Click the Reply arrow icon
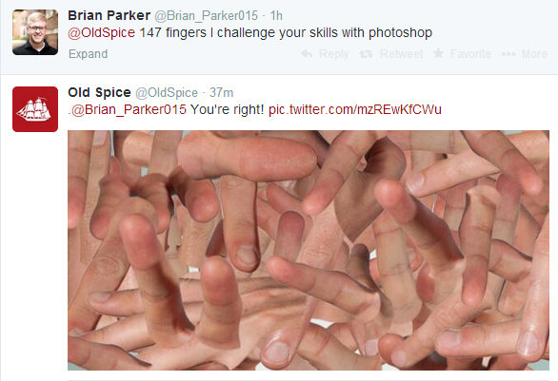558x381 pixels. (307, 53)
